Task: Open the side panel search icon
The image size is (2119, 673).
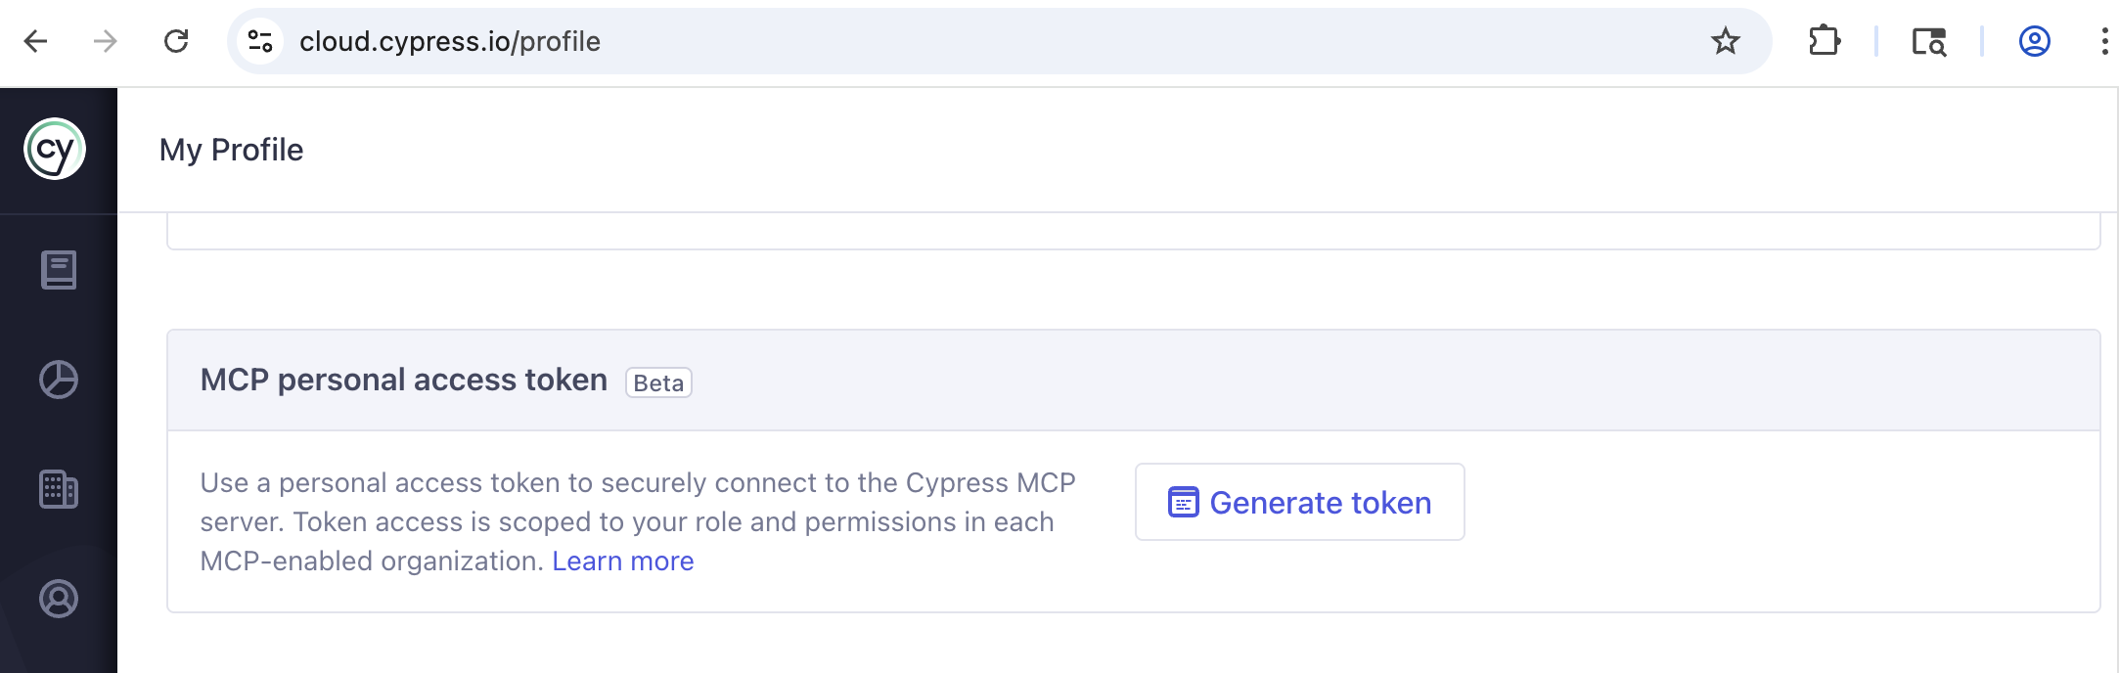Action: pyautogui.click(x=1930, y=41)
